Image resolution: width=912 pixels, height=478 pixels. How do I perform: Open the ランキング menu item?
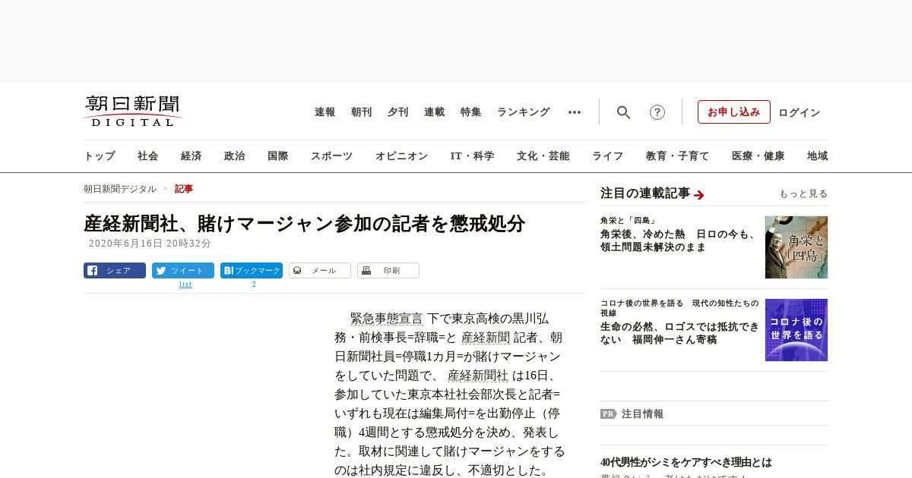point(524,112)
